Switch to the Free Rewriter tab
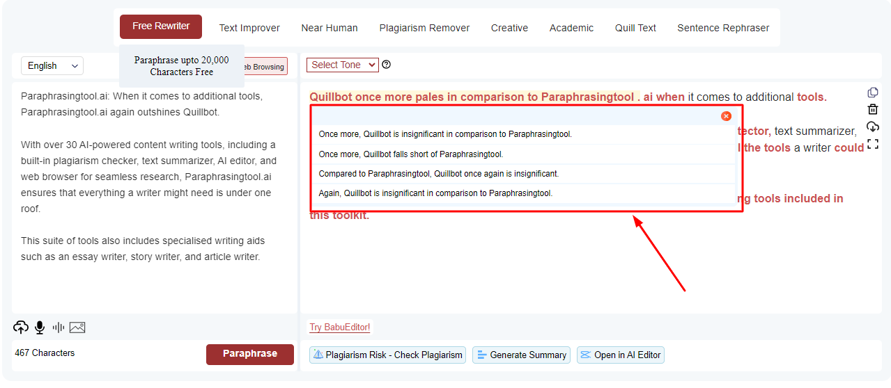Screen dimensions: 891x388 tap(161, 26)
